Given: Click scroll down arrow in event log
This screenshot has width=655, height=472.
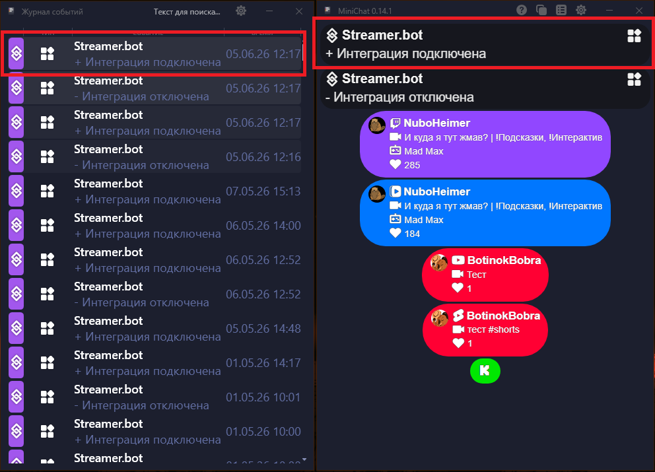Looking at the screenshot, I should point(304,459).
